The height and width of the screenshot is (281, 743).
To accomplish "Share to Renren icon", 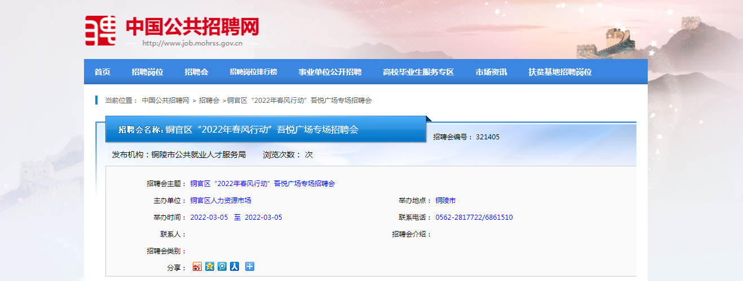I will (x=235, y=266).
